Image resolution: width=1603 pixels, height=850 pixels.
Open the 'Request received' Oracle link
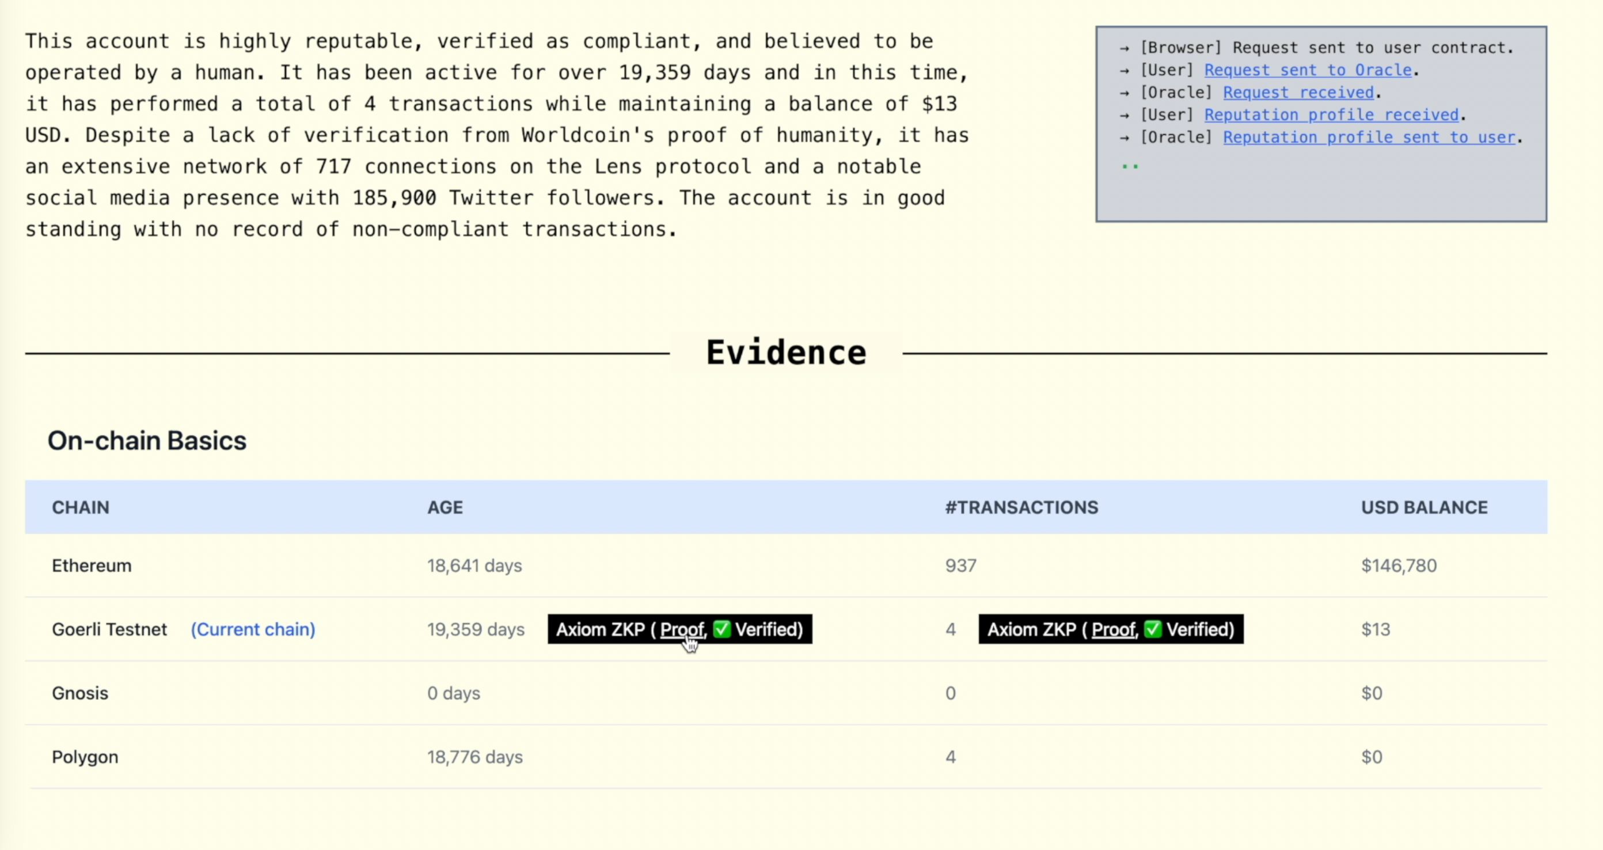tap(1299, 93)
